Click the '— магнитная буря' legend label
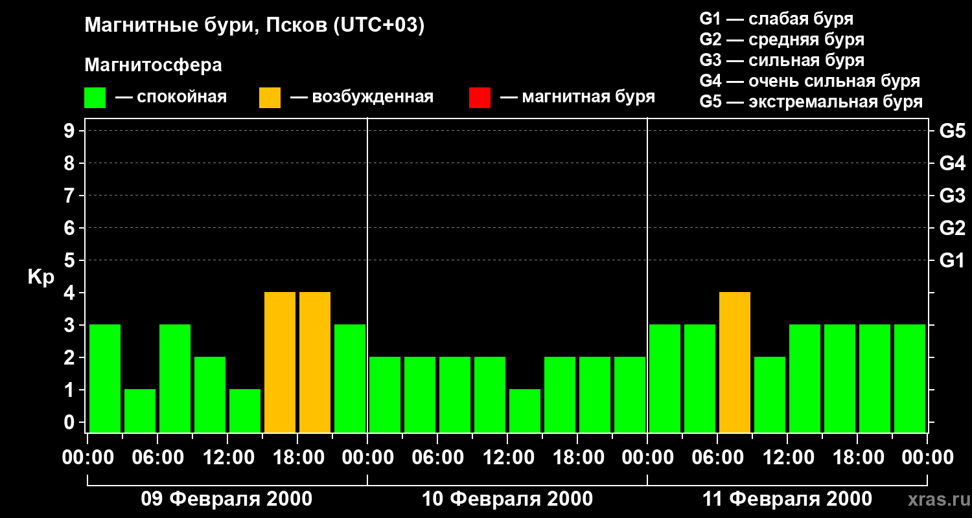 click(578, 97)
